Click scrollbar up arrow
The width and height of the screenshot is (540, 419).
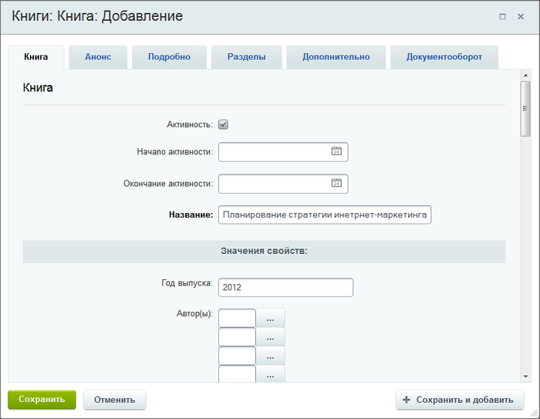[525, 75]
